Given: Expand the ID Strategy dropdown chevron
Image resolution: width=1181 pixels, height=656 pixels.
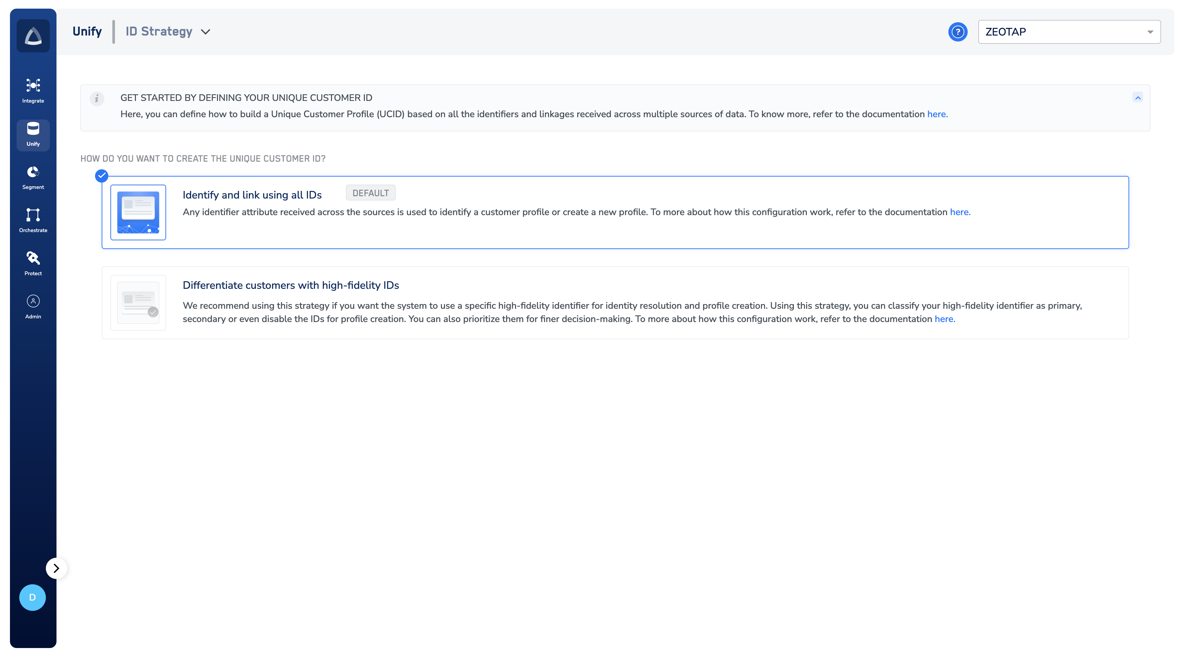Looking at the screenshot, I should (x=205, y=32).
